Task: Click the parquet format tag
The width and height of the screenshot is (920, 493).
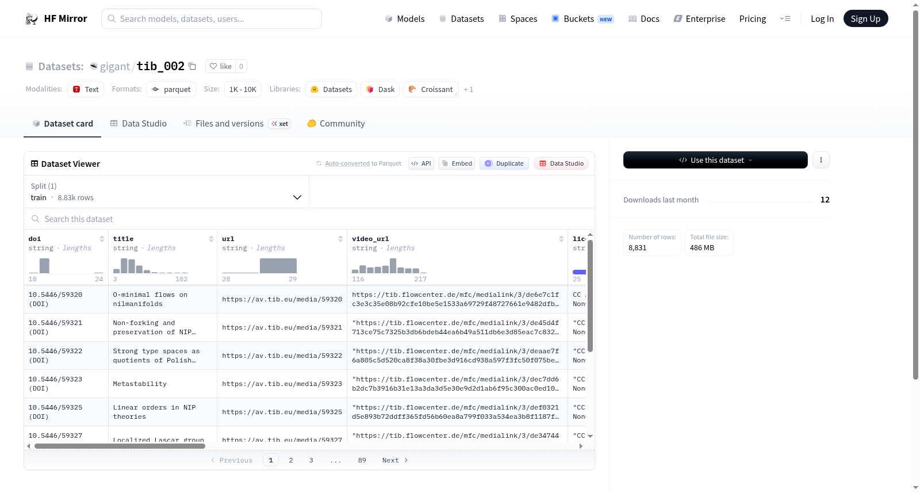Action: point(171,89)
